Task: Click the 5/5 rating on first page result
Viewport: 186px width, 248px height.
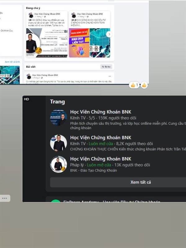Action: (x=92, y=118)
